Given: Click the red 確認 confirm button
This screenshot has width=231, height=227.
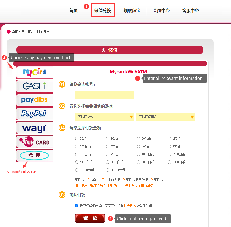Looking at the screenshot, I should coord(90,218).
